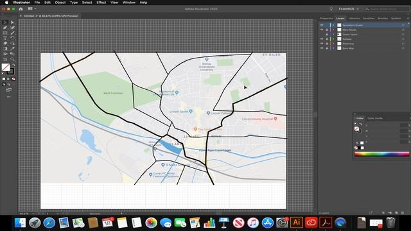Unlock the Main Roads layer
Screen dimensions: 411x231
pyautogui.click(x=327, y=30)
